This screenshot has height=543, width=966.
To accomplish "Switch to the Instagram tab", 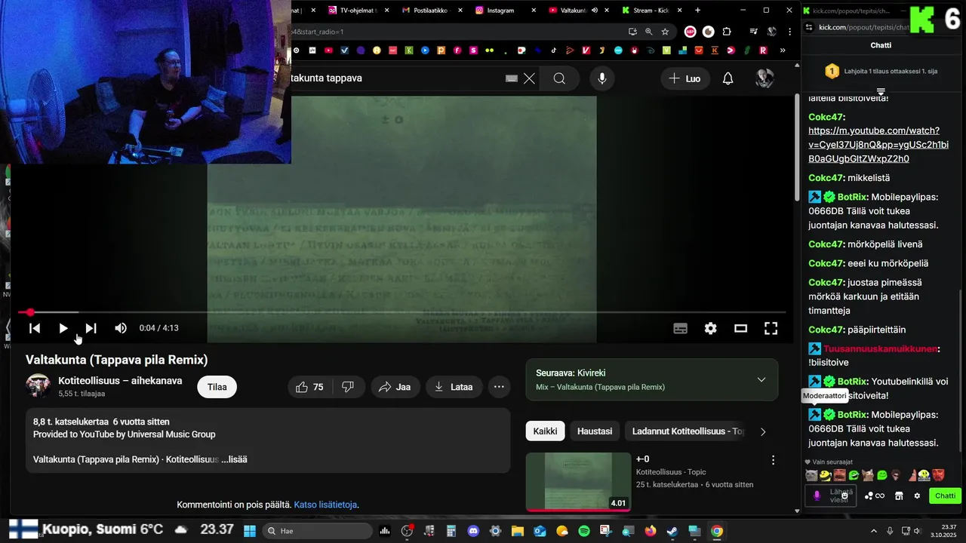I will [505, 11].
